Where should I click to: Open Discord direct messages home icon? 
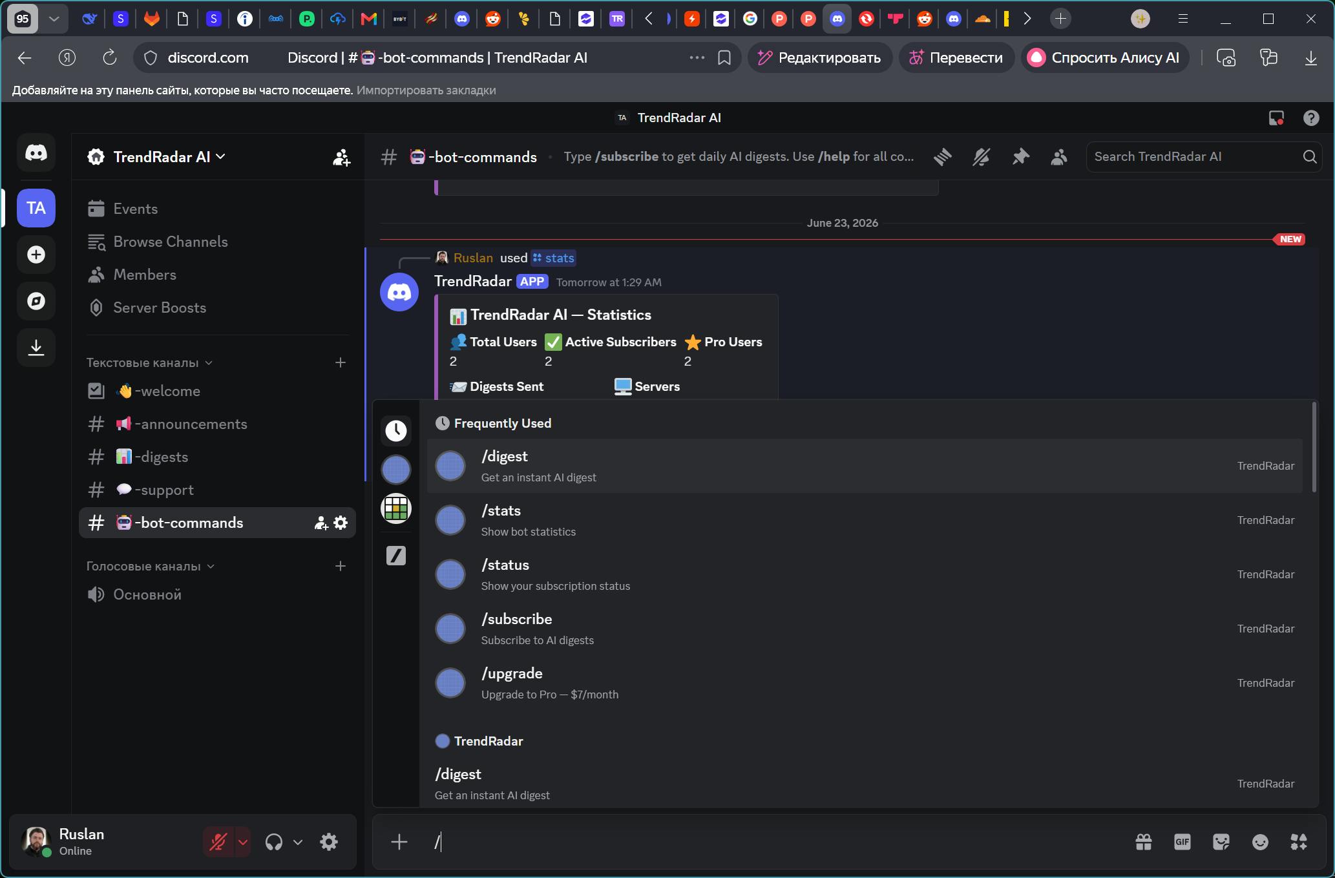[x=36, y=153]
